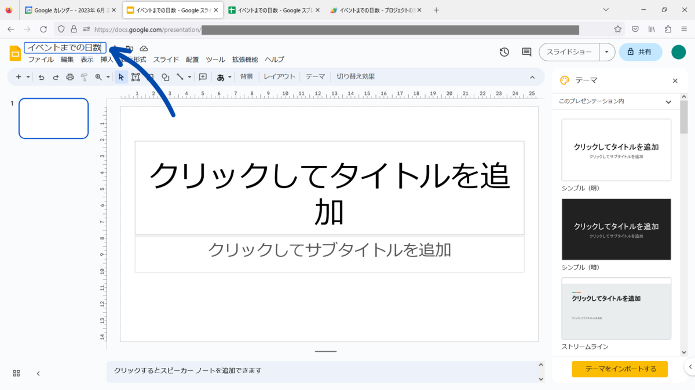The height and width of the screenshot is (390, 695).
Task: Open the Google Slides home logo
Action: tap(15, 53)
